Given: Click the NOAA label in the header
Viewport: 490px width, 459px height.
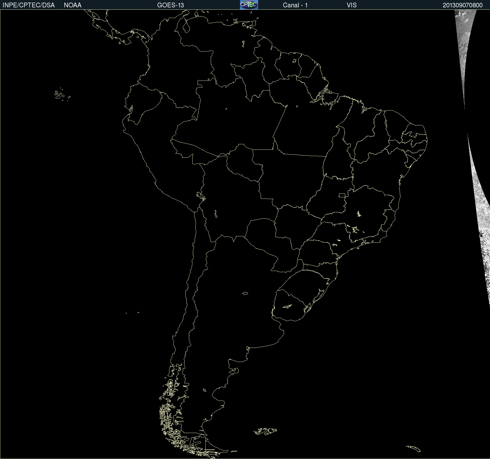Looking at the screenshot, I should point(73,5).
